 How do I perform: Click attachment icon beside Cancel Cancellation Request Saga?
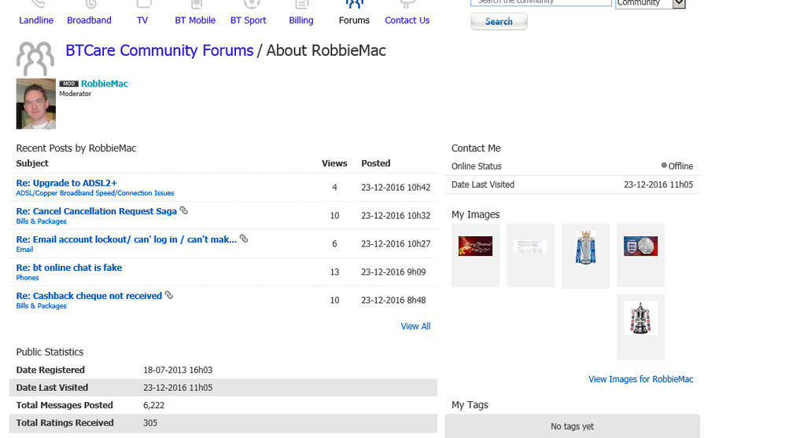184,210
